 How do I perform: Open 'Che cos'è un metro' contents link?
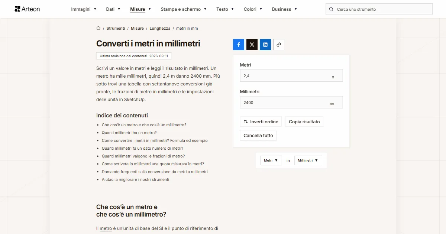(x=144, y=125)
